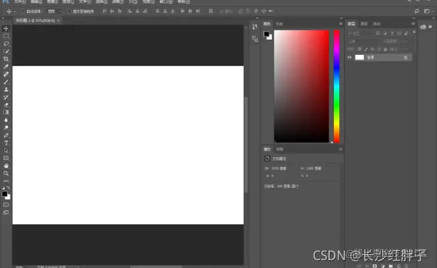
Task: Select the Dodge tool
Action: tap(6, 128)
